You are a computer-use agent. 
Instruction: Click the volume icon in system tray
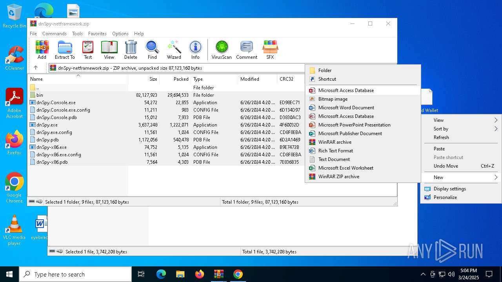click(451, 274)
